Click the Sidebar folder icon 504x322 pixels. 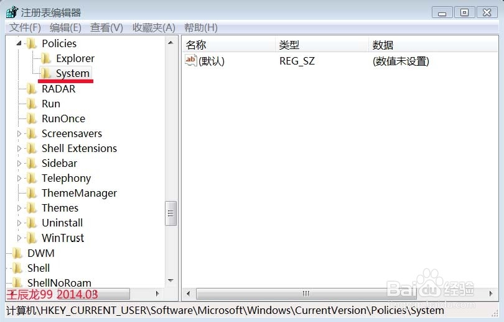point(32,163)
